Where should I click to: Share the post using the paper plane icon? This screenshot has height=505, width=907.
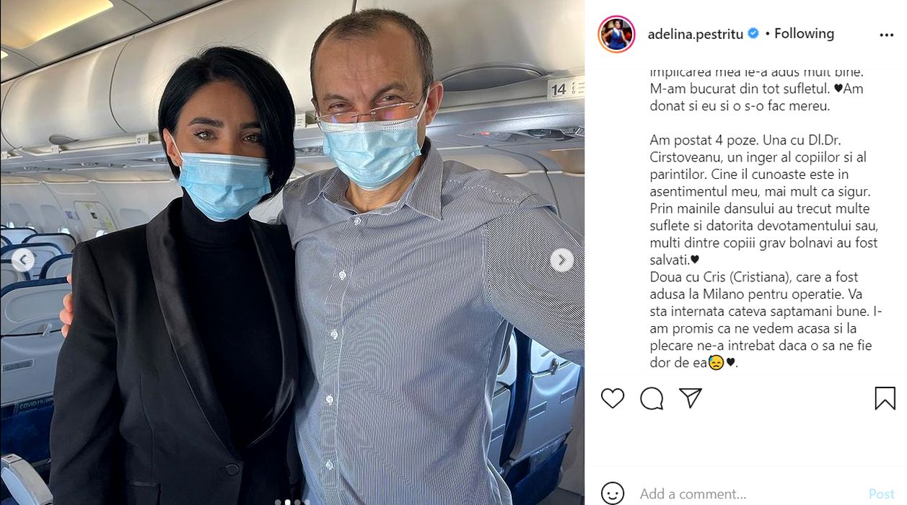[x=691, y=398]
